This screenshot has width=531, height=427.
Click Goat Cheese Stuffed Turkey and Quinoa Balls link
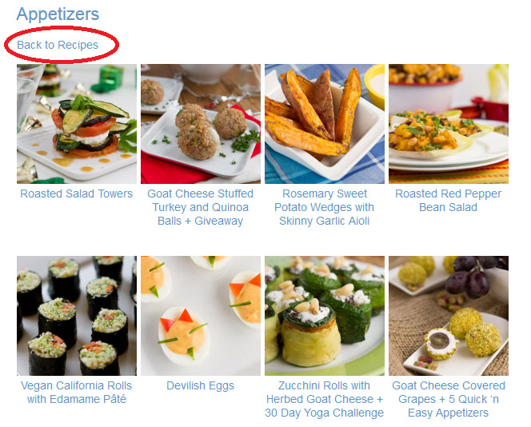(x=201, y=207)
